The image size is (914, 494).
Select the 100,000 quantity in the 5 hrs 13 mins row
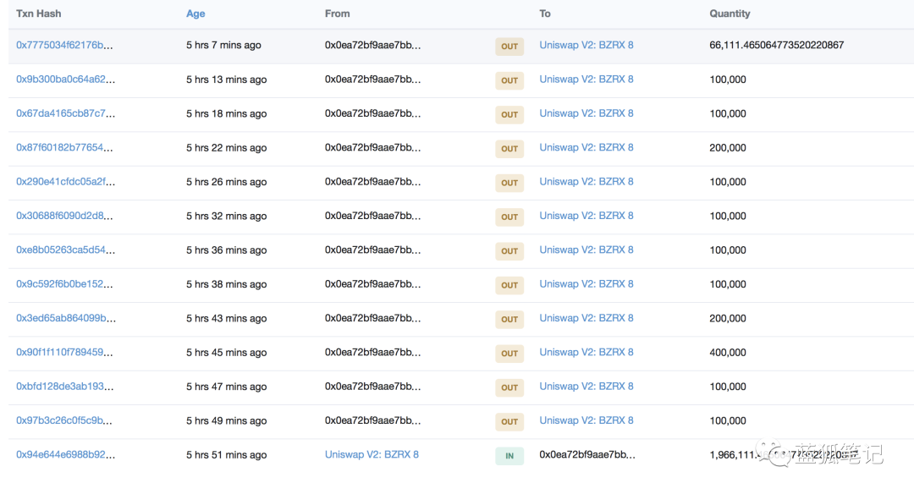pyautogui.click(x=728, y=80)
